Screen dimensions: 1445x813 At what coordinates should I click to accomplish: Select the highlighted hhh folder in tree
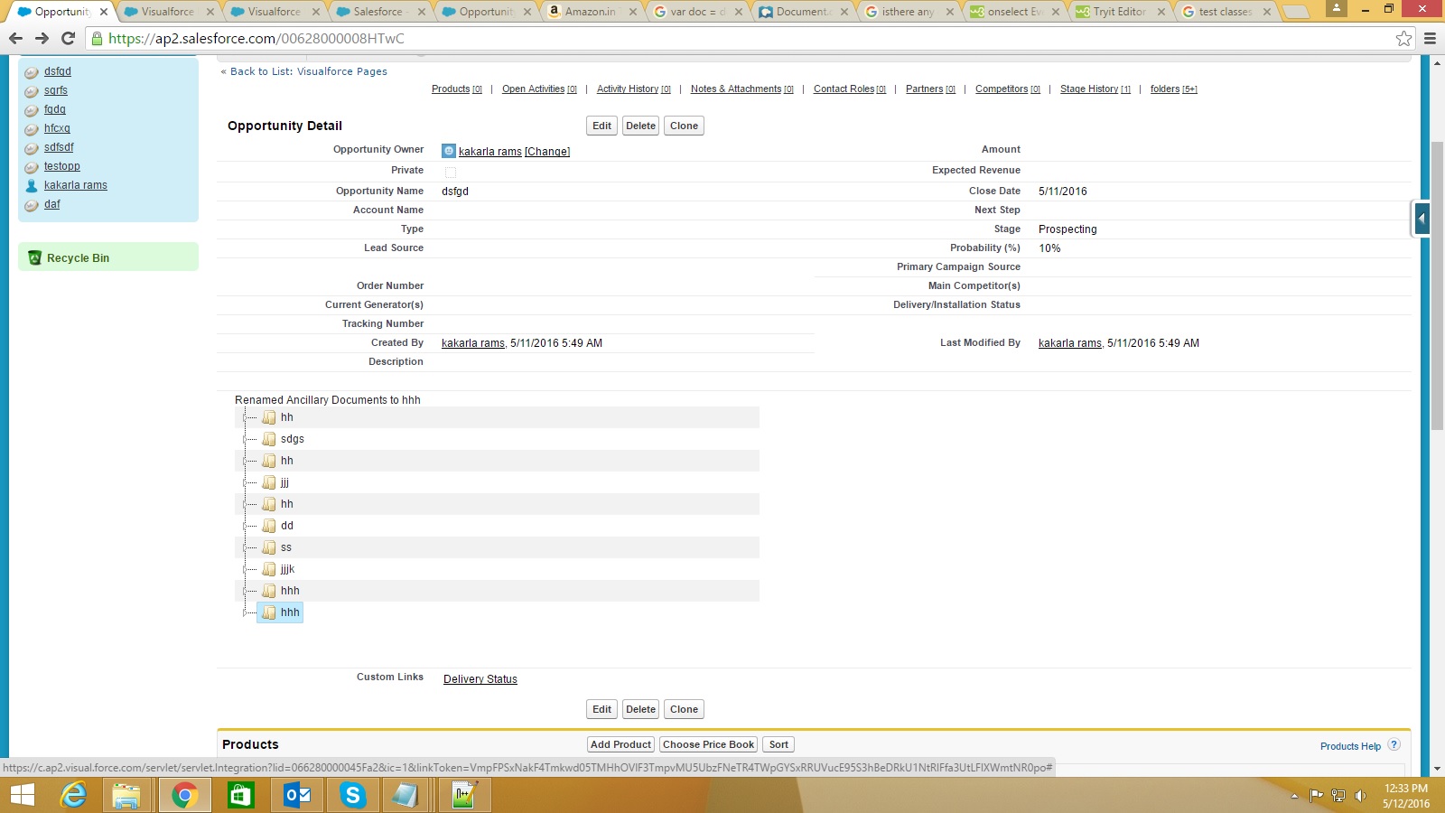pyautogui.click(x=280, y=612)
